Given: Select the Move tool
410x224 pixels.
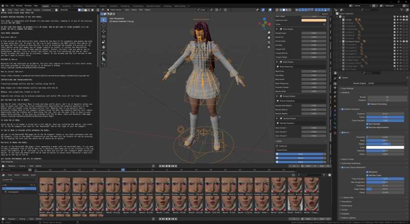Looking at the screenshot, I should (x=104, y=31).
